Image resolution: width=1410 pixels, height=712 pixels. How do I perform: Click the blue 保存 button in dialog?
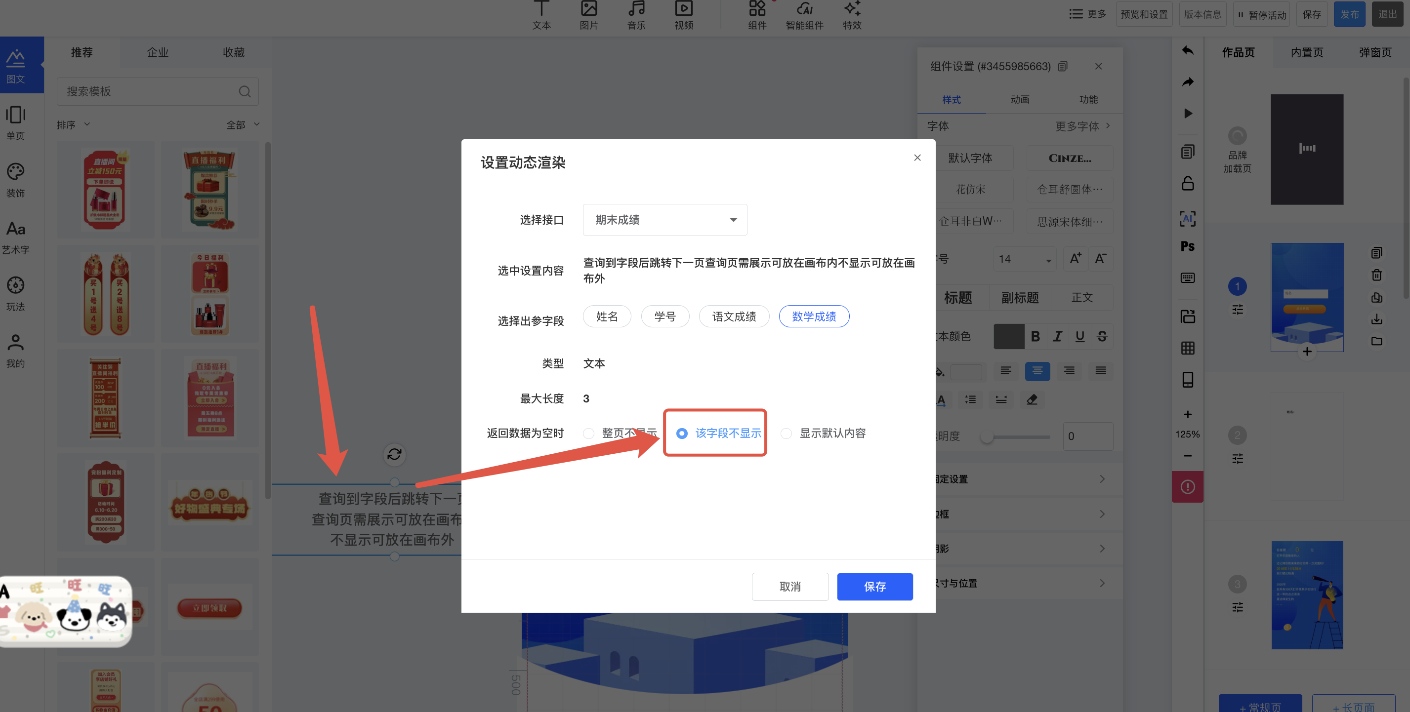tap(874, 587)
